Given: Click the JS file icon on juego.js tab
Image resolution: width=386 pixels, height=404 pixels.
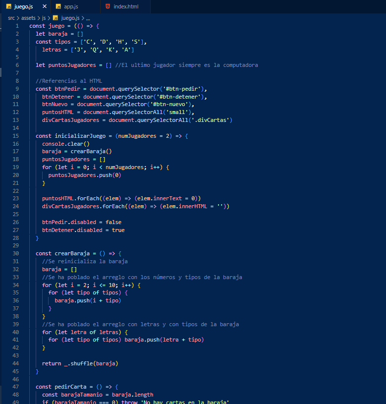Looking at the screenshot, I should point(9,7).
